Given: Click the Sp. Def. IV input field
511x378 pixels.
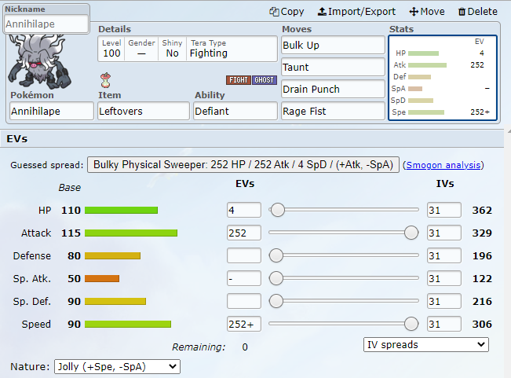Looking at the screenshot, I should point(444,301).
